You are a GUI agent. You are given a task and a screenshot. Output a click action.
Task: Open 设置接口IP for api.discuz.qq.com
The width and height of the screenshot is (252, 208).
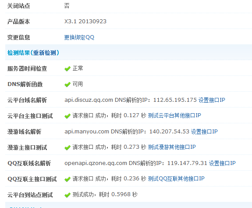point(212,100)
